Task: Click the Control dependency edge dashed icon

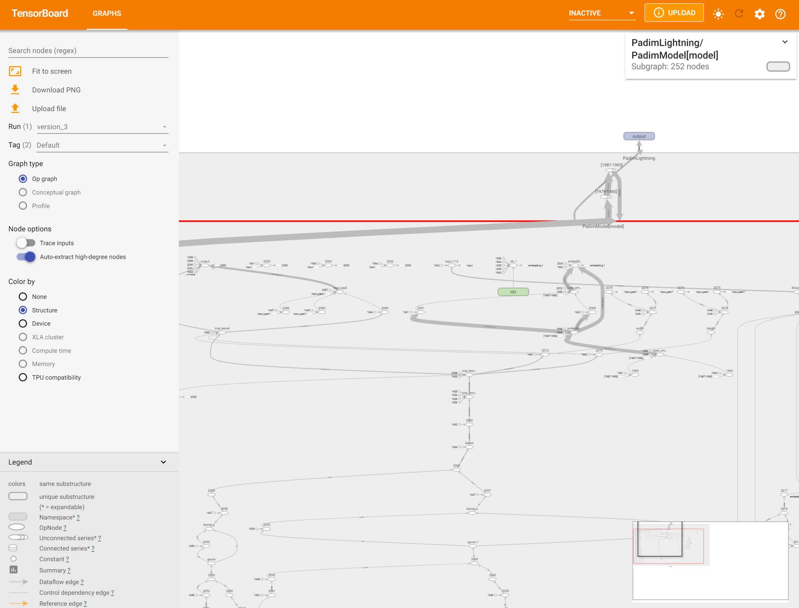Action: (18, 592)
